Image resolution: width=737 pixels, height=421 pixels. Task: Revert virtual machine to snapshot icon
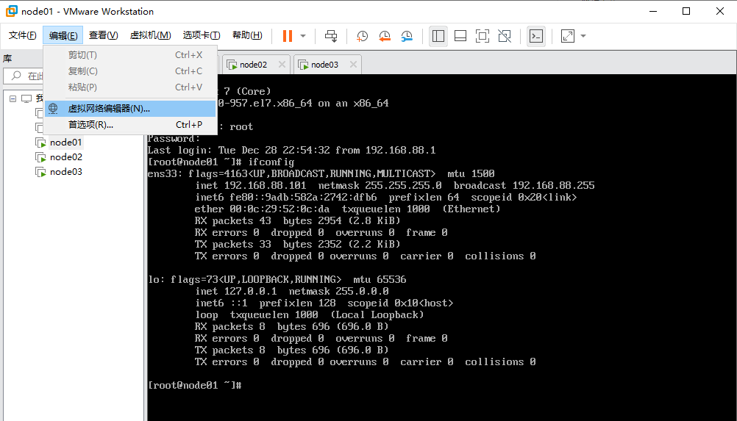coord(385,36)
